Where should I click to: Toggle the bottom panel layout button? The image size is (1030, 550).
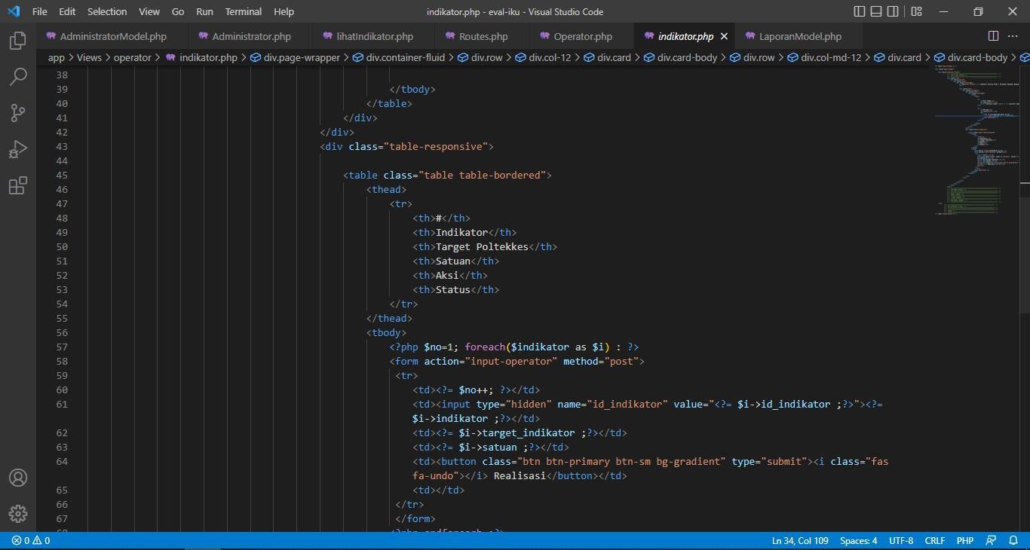coord(877,11)
